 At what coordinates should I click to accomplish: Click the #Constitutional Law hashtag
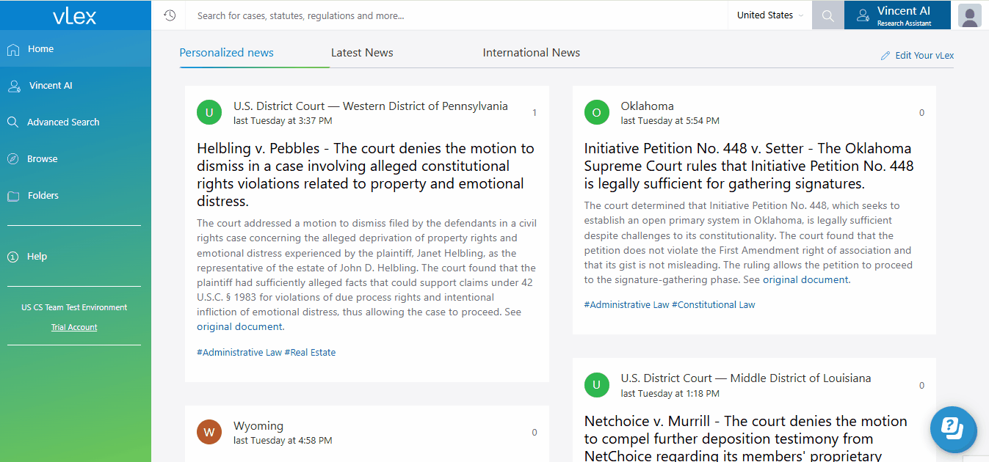click(713, 304)
